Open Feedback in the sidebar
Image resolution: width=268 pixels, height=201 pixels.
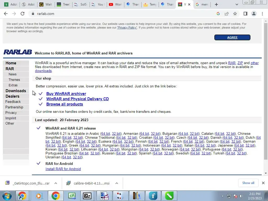13,102
